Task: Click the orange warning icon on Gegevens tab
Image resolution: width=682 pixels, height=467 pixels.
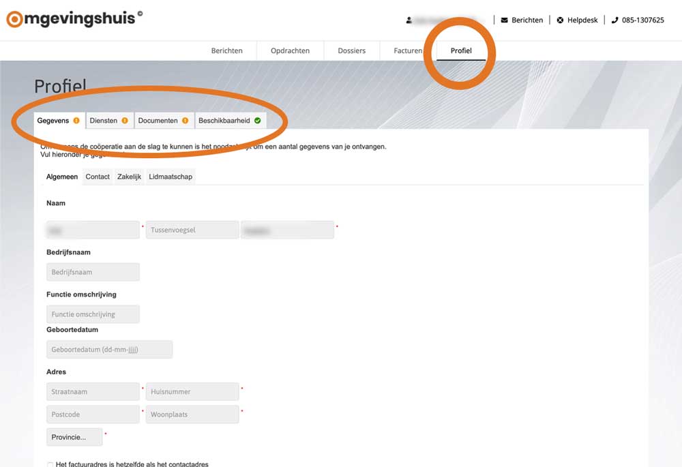Action: point(76,121)
